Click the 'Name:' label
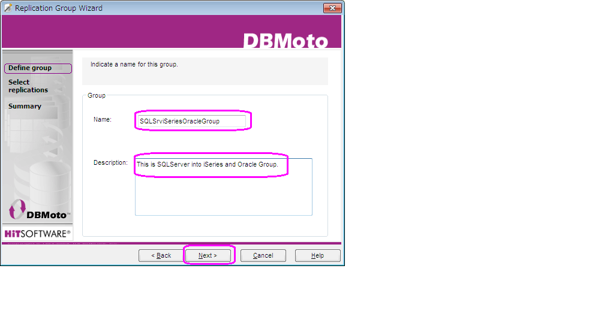 pos(103,120)
